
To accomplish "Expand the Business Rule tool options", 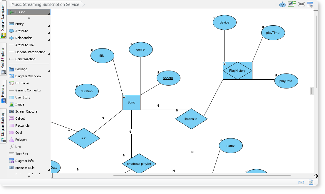I will click(x=49, y=169).
